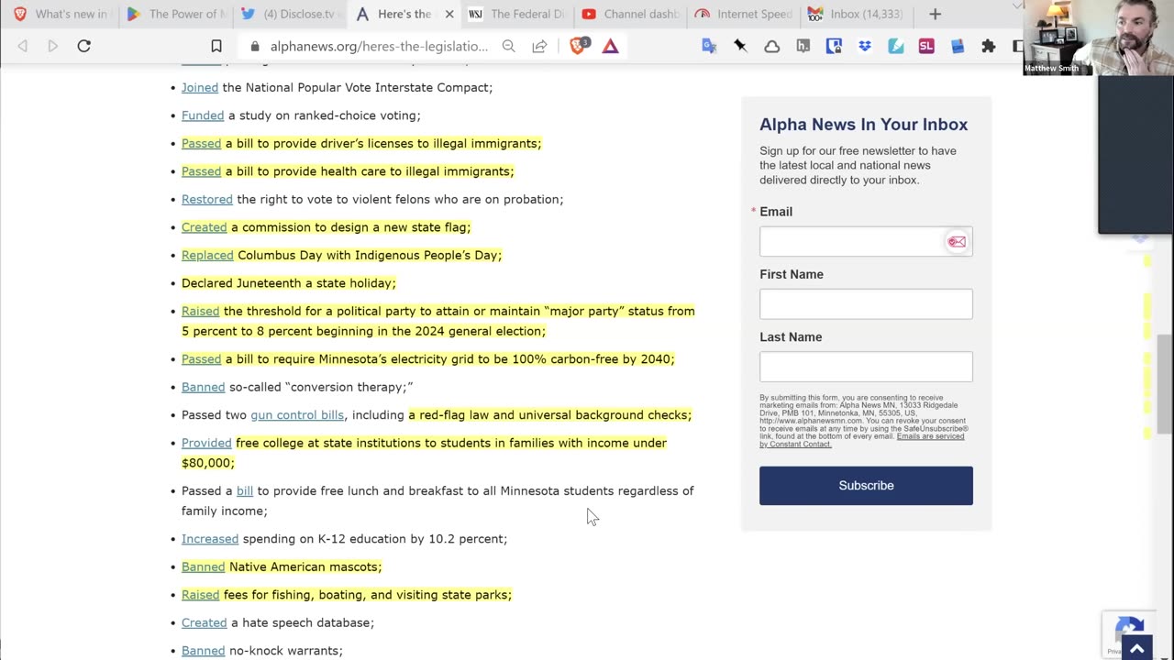
Task: Click the Subscribe button
Action: tap(866, 486)
